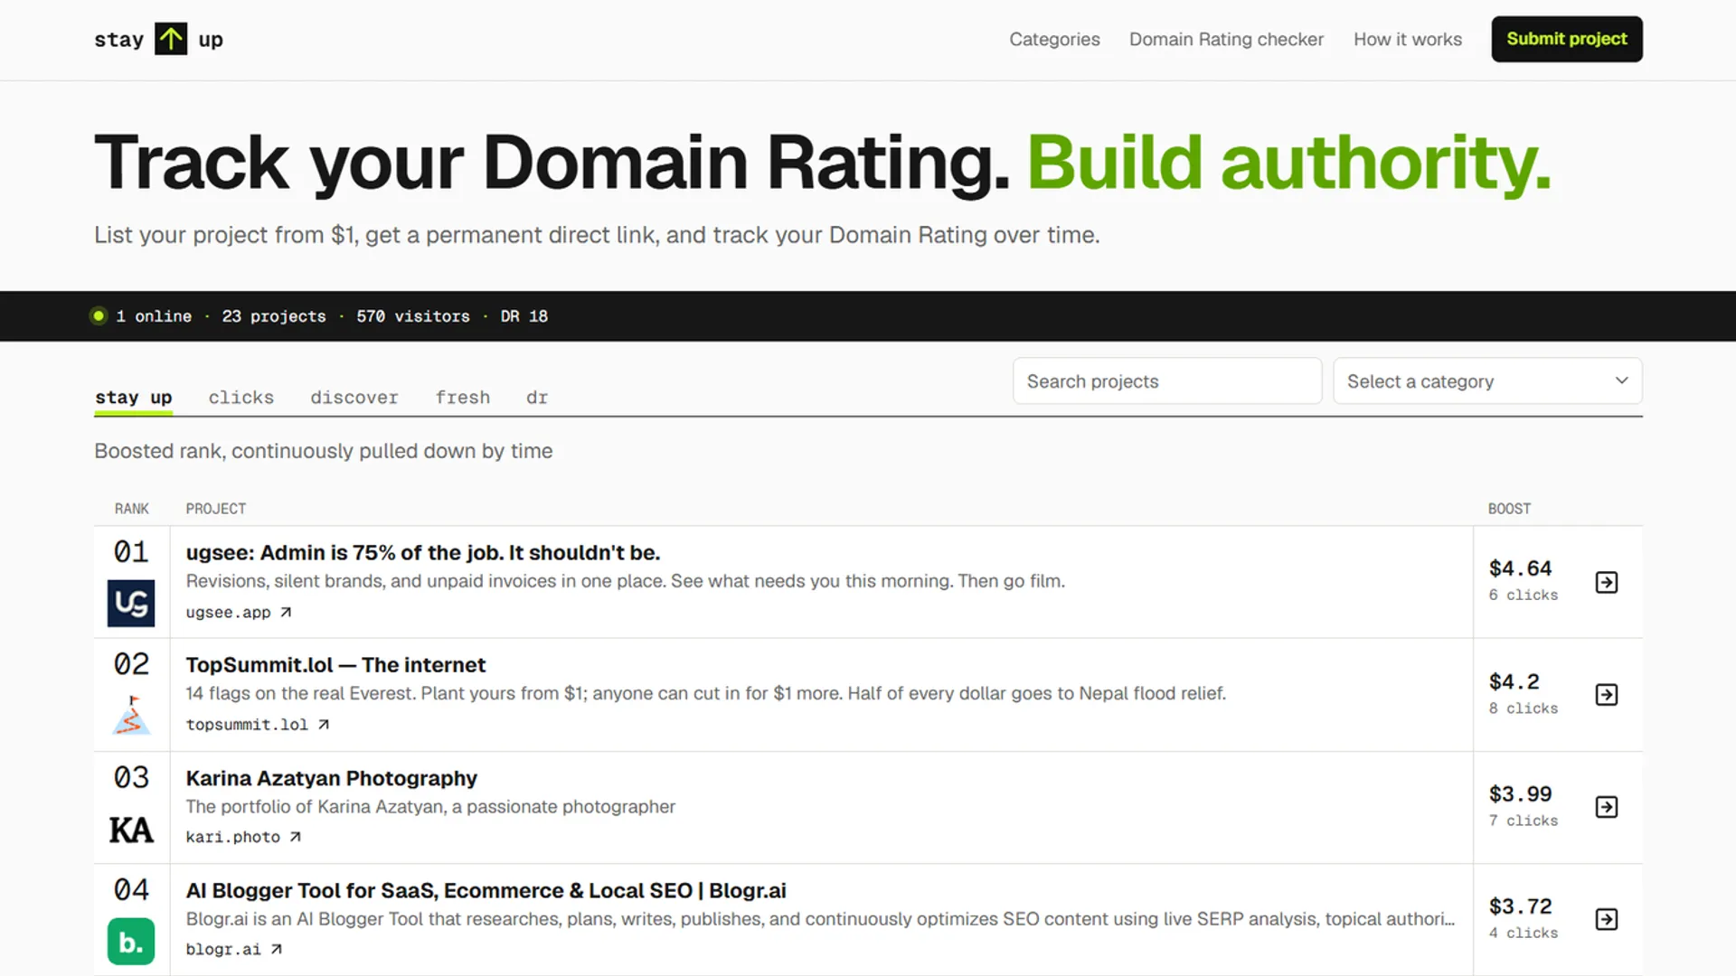Open the green Blogr.ai logo
Viewport: 1736px width, 976px height.
(x=131, y=942)
